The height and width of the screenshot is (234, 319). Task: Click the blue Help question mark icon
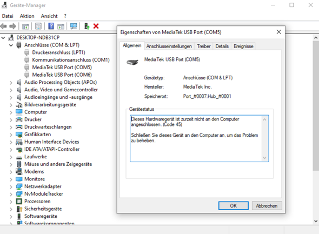pos(51,26)
